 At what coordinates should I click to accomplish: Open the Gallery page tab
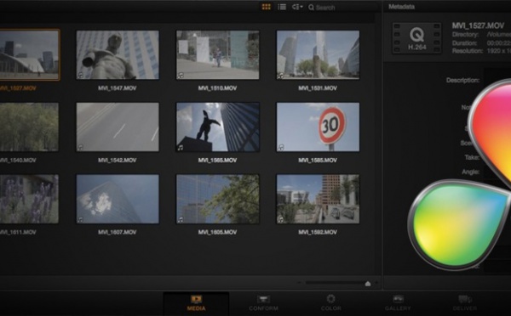(x=398, y=303)
